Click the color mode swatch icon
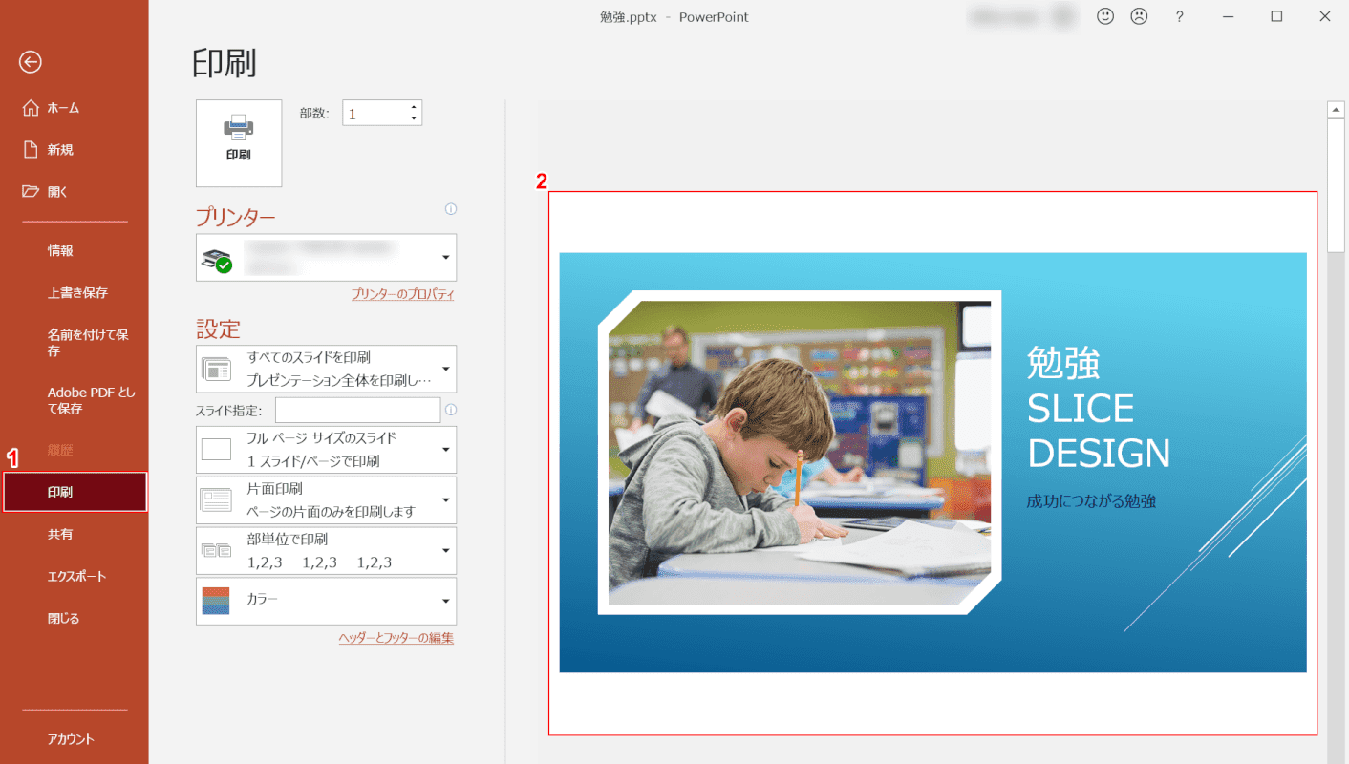 [x=217, y=601]
